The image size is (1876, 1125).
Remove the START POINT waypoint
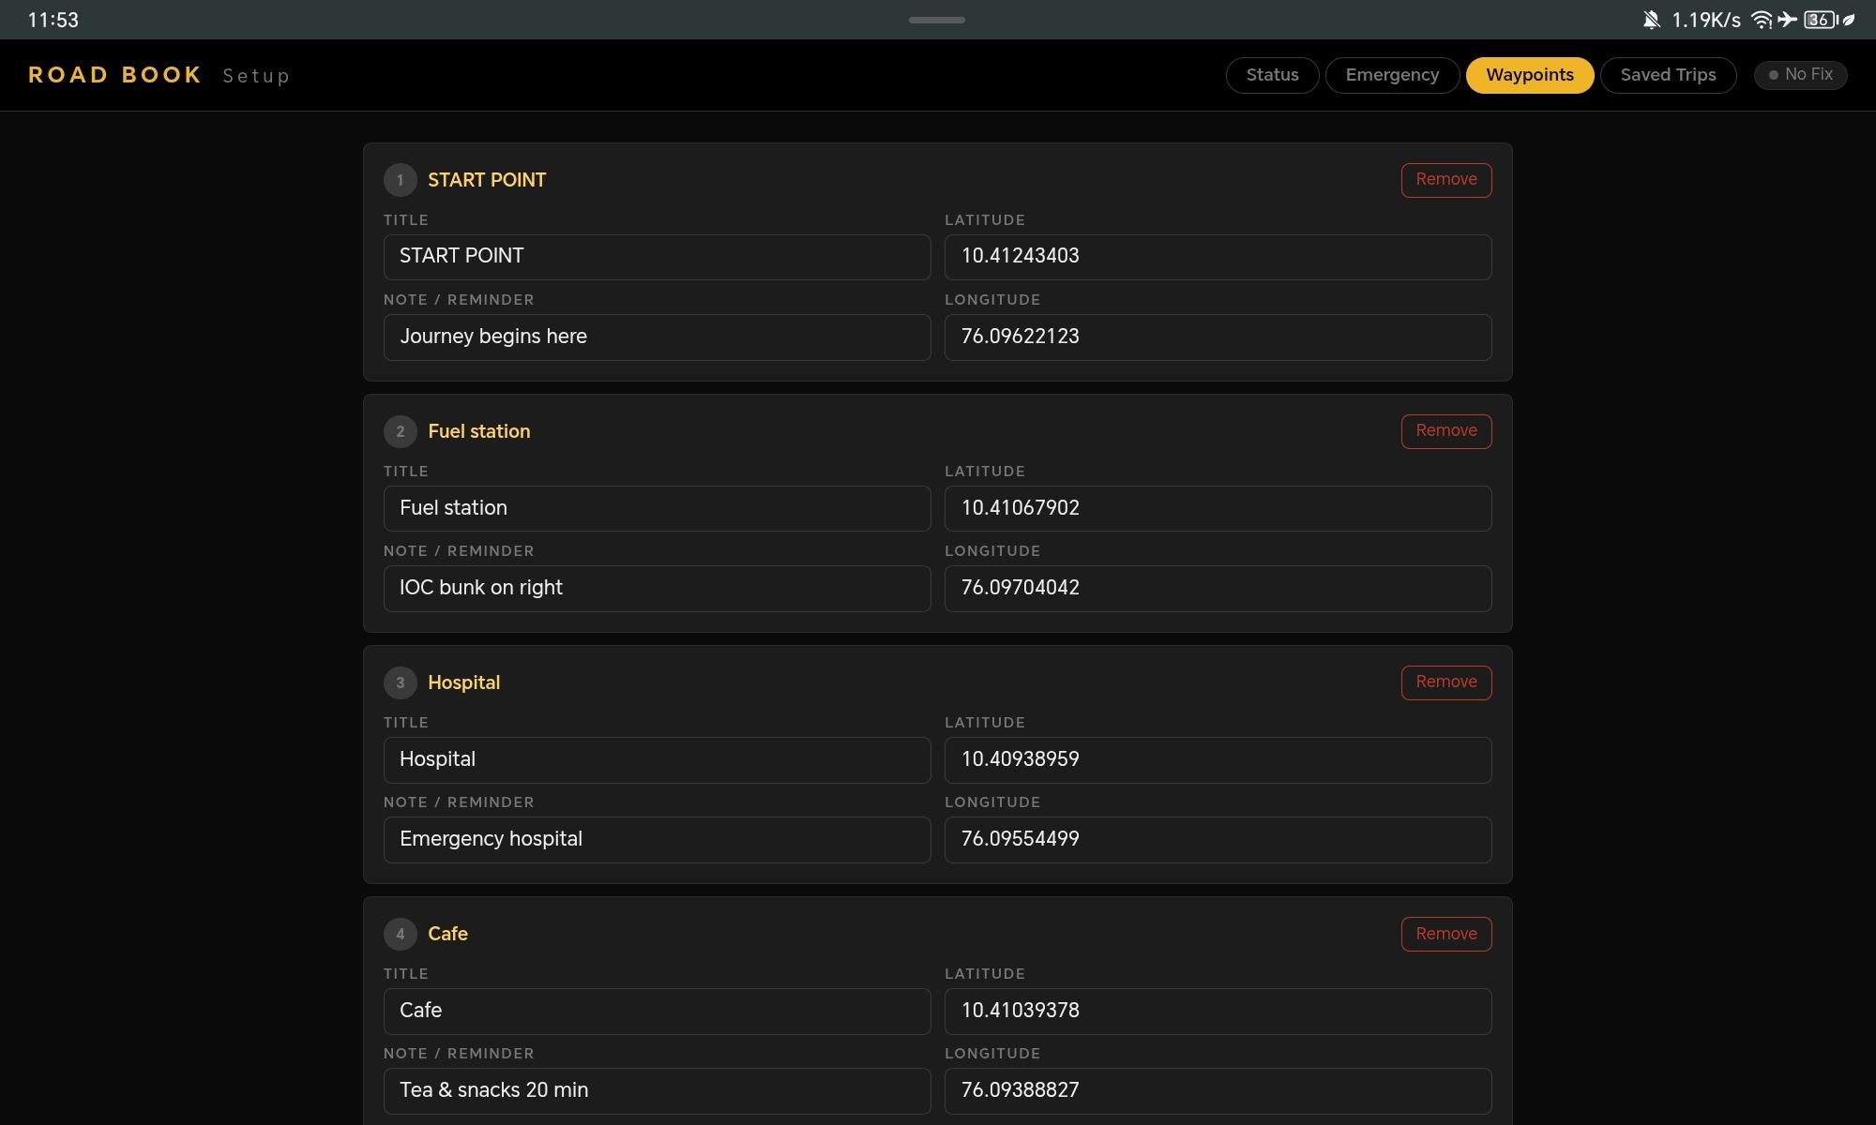coord(1446,180)
